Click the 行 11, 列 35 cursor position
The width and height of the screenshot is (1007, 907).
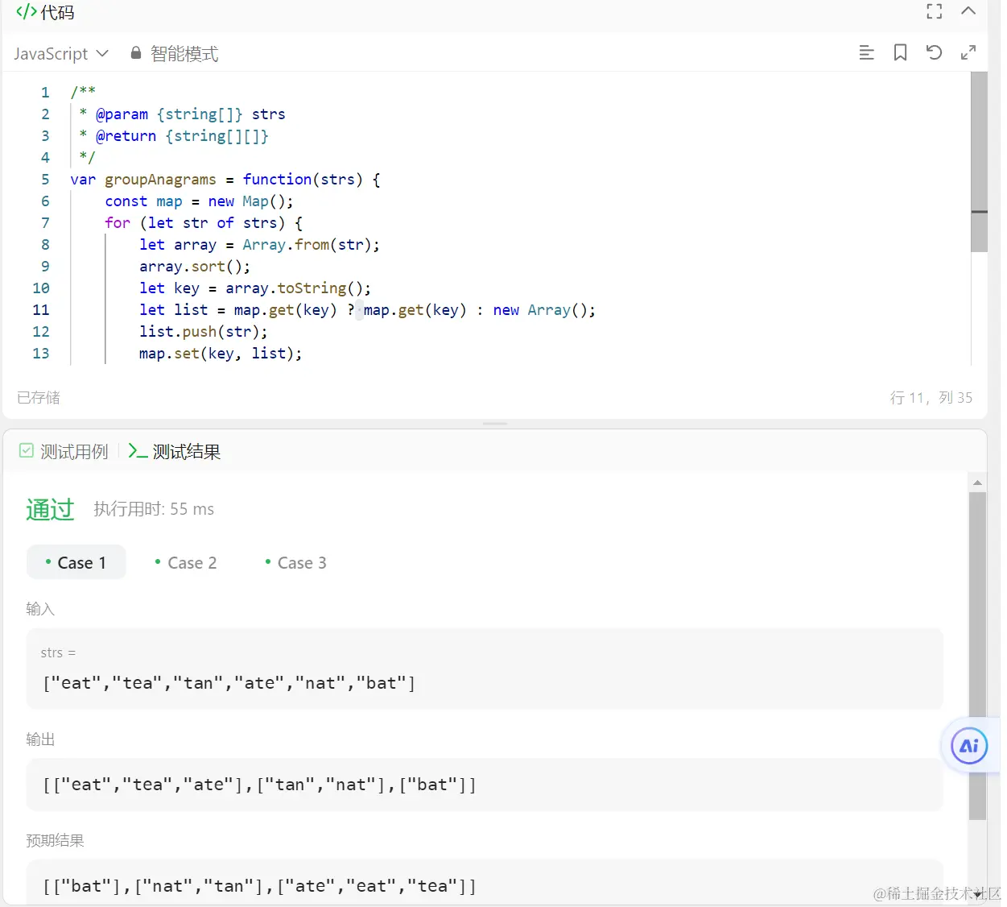(x=931, y=398)
